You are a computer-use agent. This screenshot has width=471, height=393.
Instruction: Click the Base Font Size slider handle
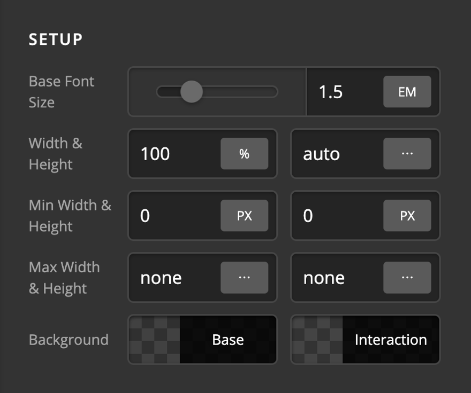191,92
